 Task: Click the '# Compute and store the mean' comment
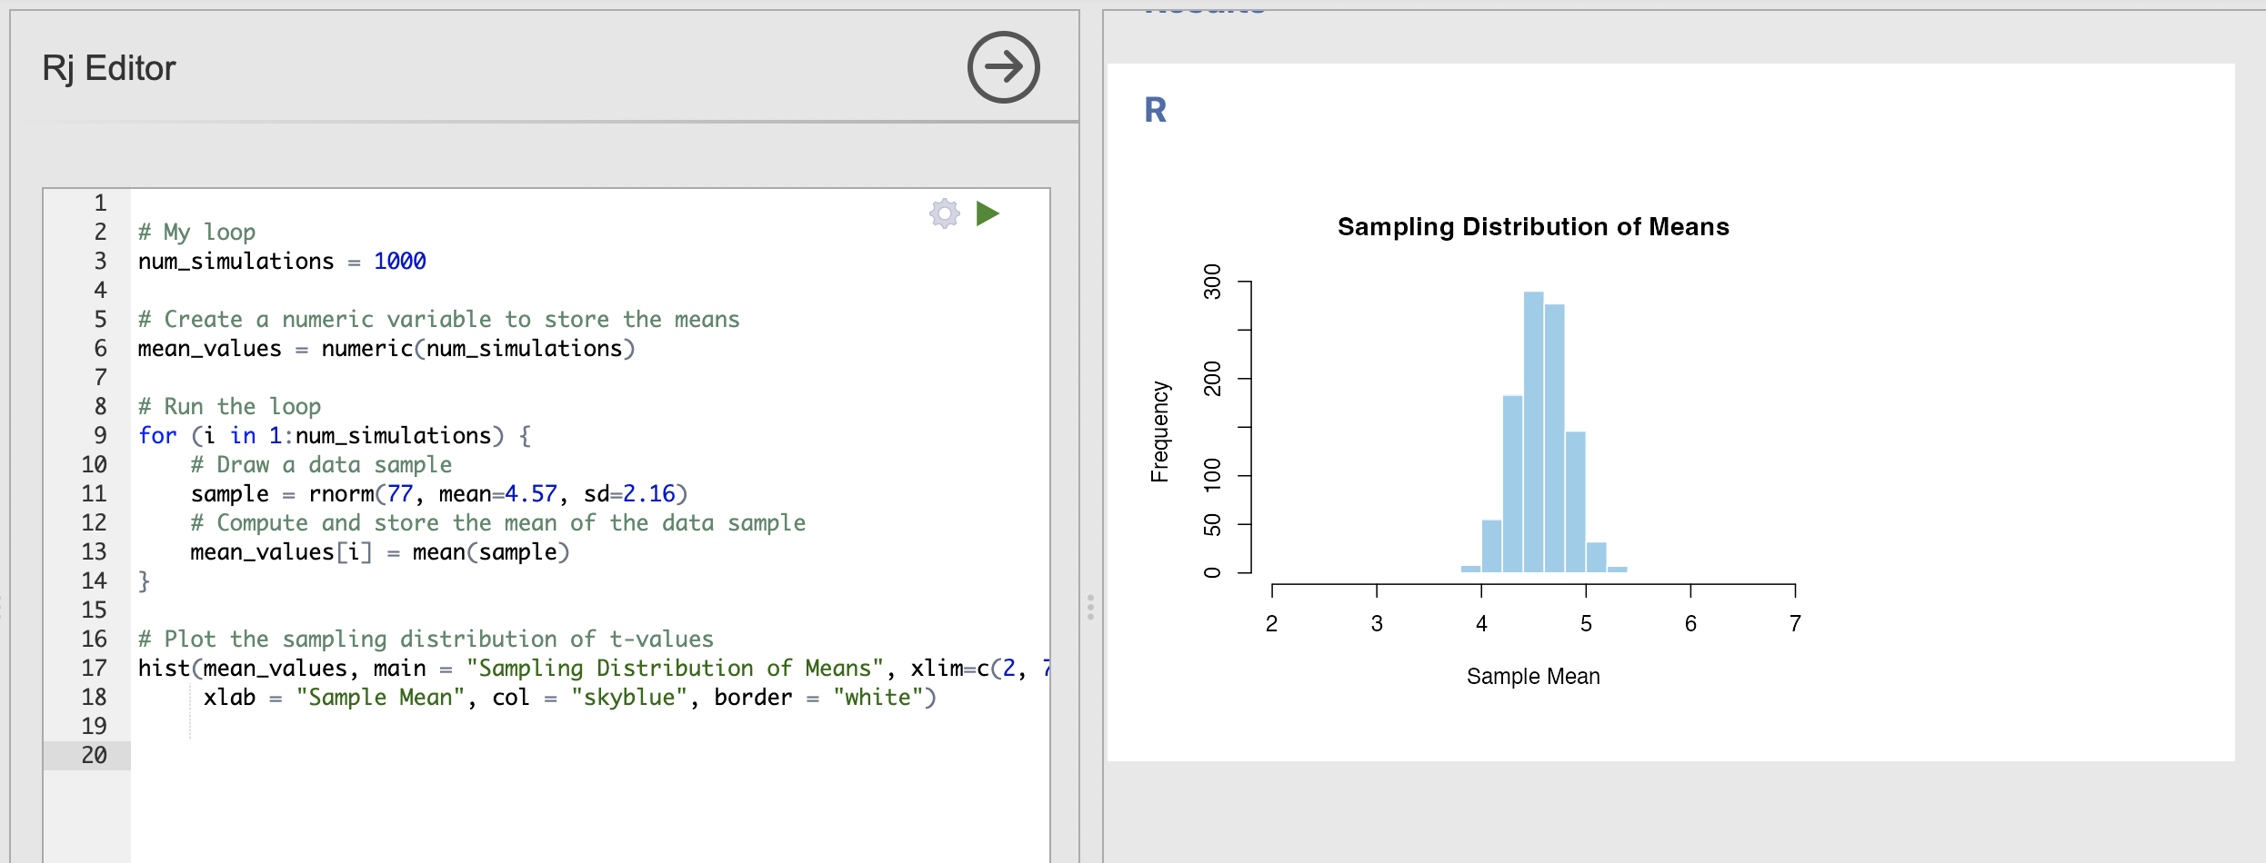point(498,522)
